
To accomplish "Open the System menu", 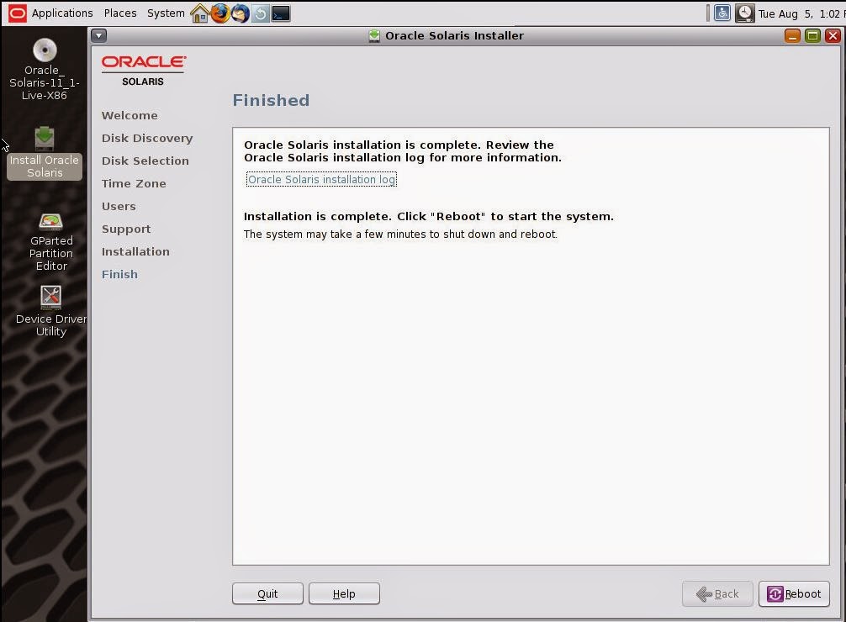I will (x=165, y=13).
